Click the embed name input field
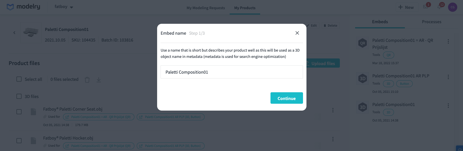463x151 pixels. (232, 72)
